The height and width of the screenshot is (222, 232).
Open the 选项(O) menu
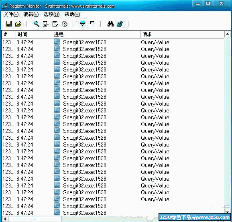(51, 14)
